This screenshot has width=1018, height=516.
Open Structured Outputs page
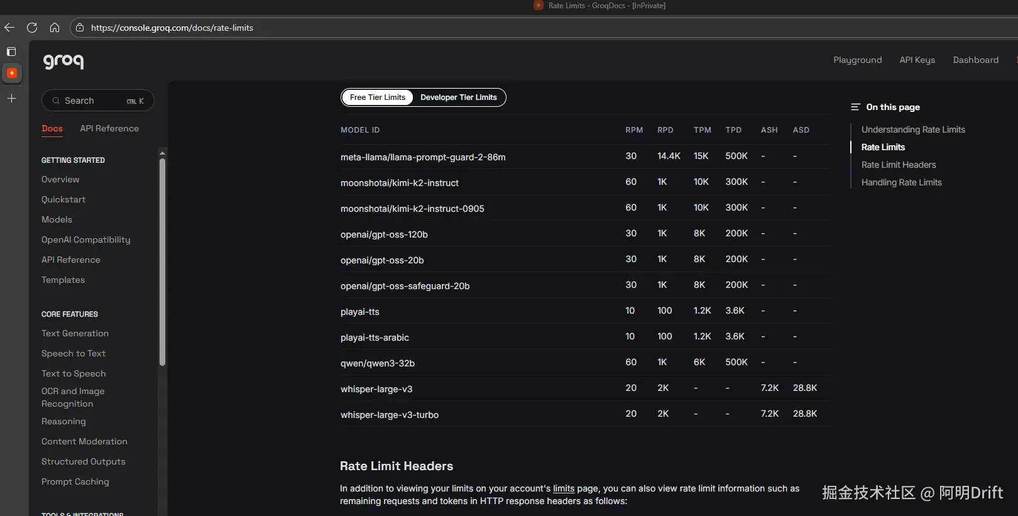pos(84,461)
